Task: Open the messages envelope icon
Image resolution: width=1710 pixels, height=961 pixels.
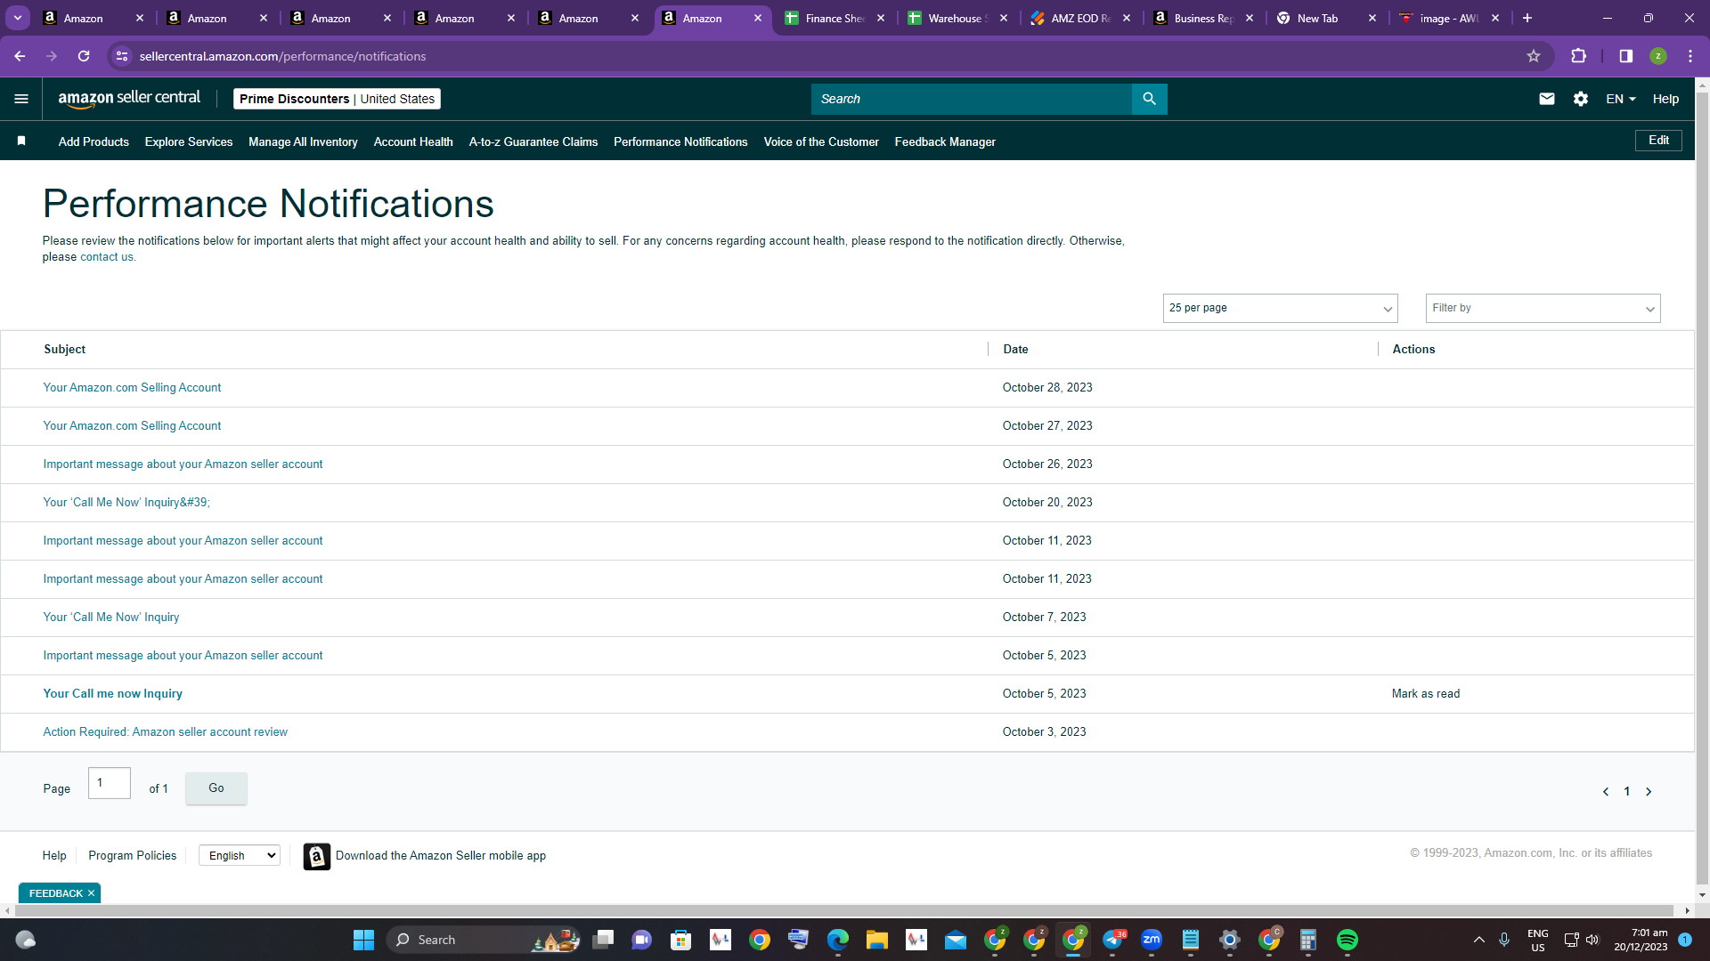Action: [1547, 99]
